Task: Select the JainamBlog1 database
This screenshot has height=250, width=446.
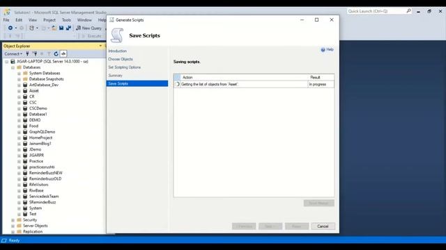Action: click(40, 144)
